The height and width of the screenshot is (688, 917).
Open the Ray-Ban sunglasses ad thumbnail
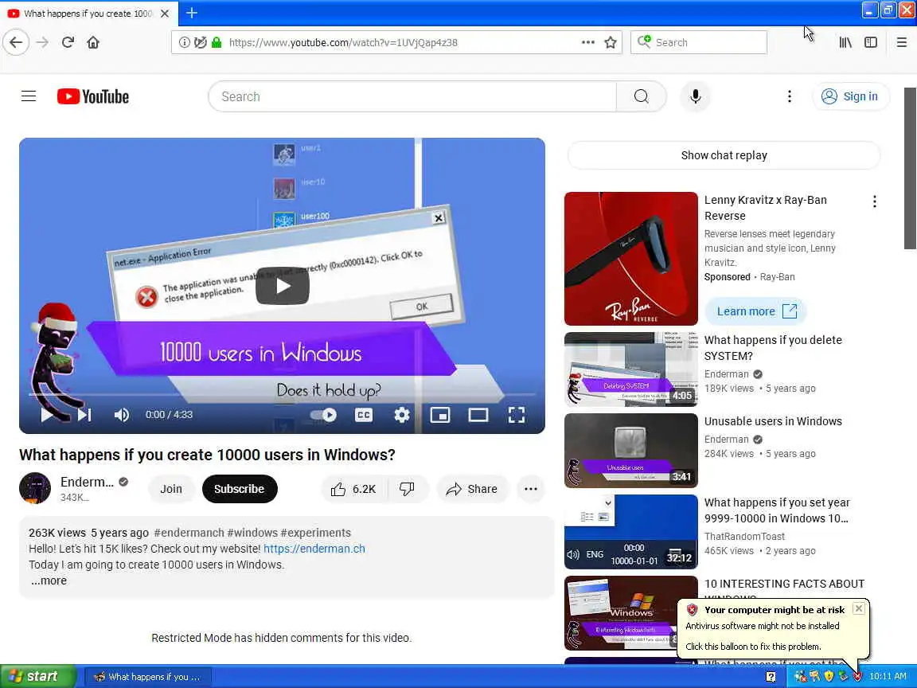[631, 259]
